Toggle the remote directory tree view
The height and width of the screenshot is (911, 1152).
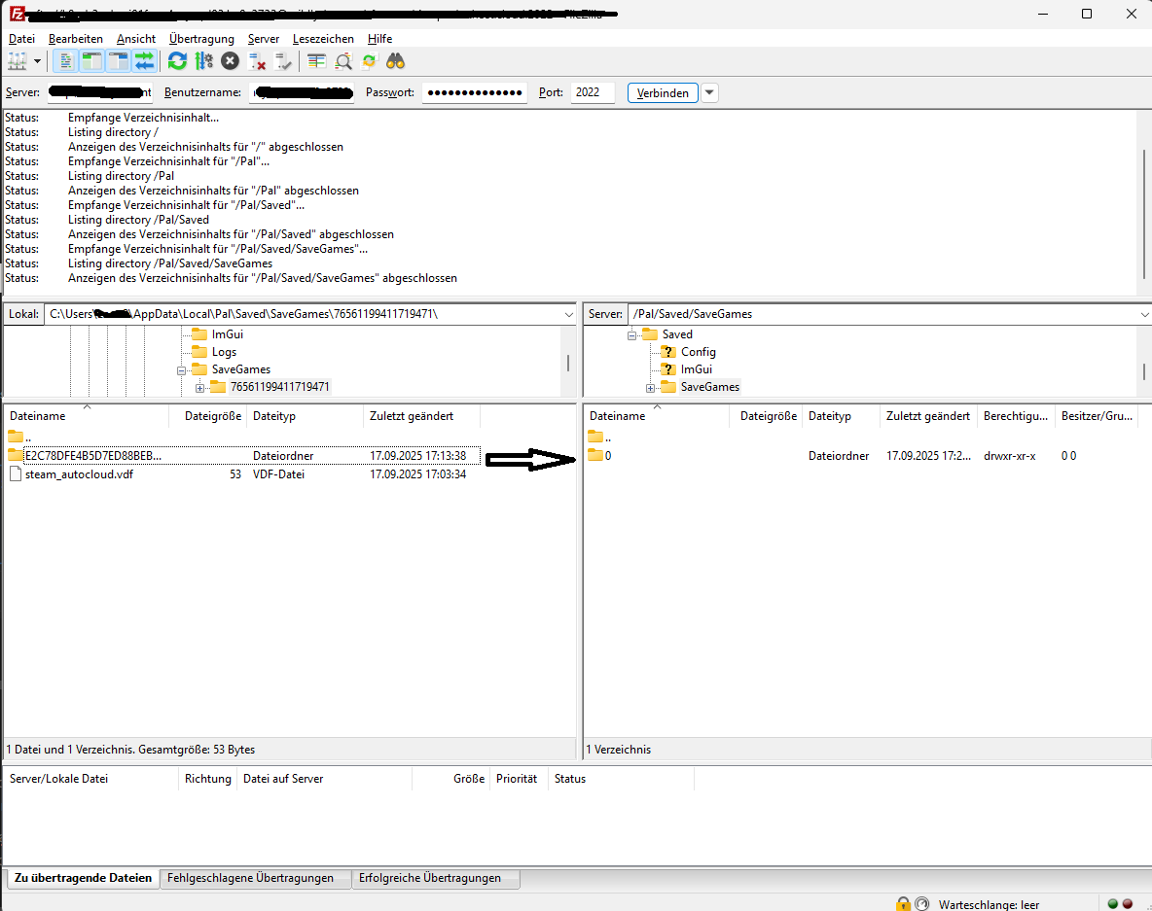pos(119,61)
